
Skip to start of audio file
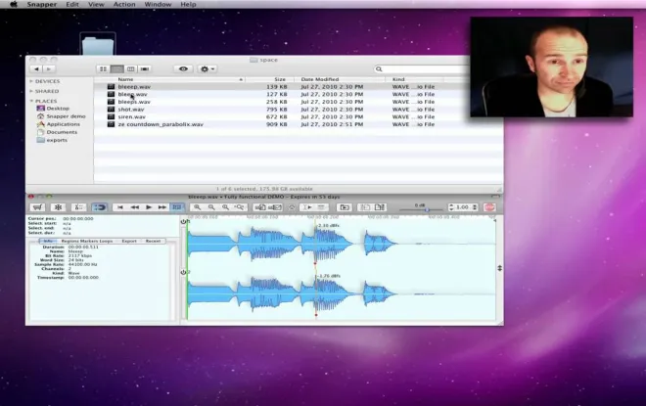point(119,207)
